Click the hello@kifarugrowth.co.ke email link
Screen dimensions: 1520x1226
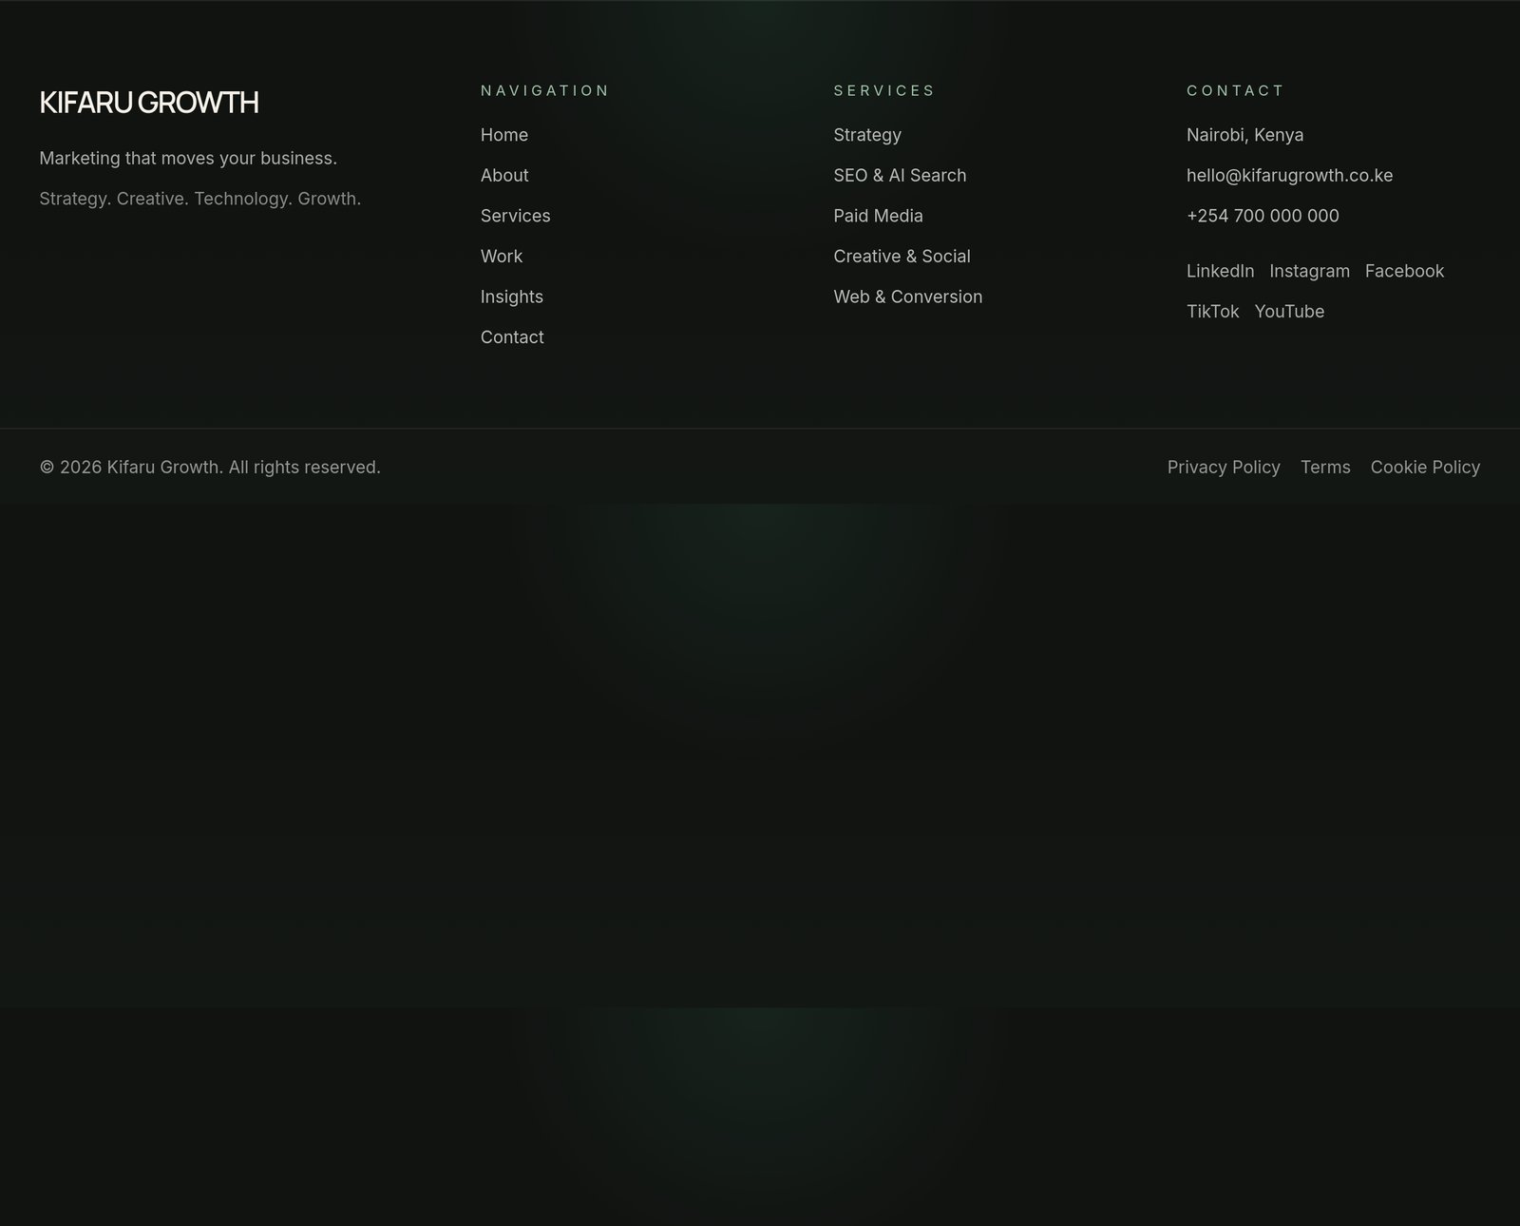[x=1290, y=176]
